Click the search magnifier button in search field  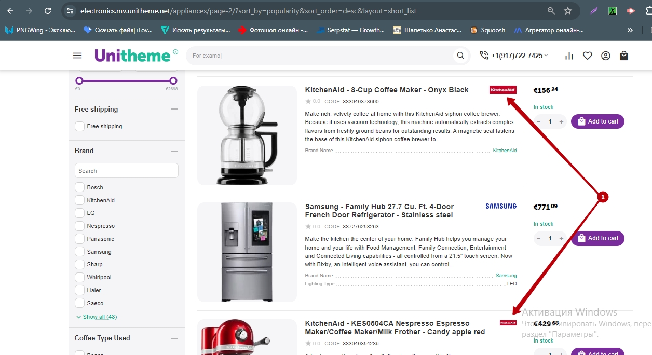(x=460, y=56)
